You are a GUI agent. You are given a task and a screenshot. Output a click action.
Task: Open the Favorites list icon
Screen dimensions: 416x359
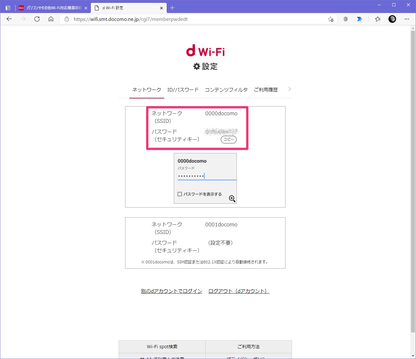[x=378, y=19]
